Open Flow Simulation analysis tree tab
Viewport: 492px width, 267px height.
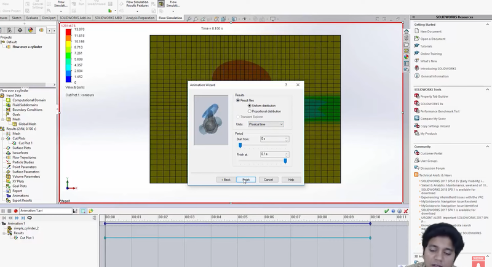click(x=41, y=30)
